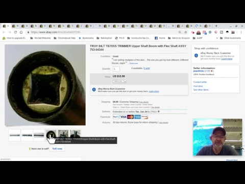Click See details next to Economy Shipping
Viewport: 245px width, 184px height.
tap(144, 102)
